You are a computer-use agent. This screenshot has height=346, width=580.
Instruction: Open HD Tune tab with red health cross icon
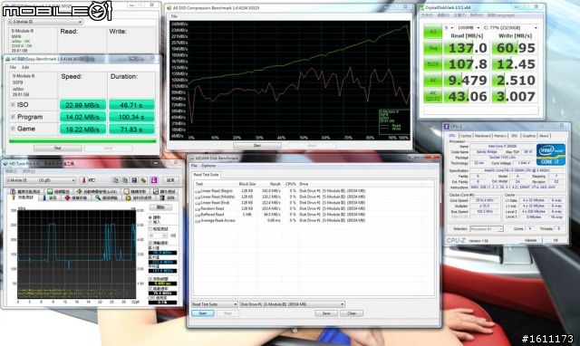67,197
